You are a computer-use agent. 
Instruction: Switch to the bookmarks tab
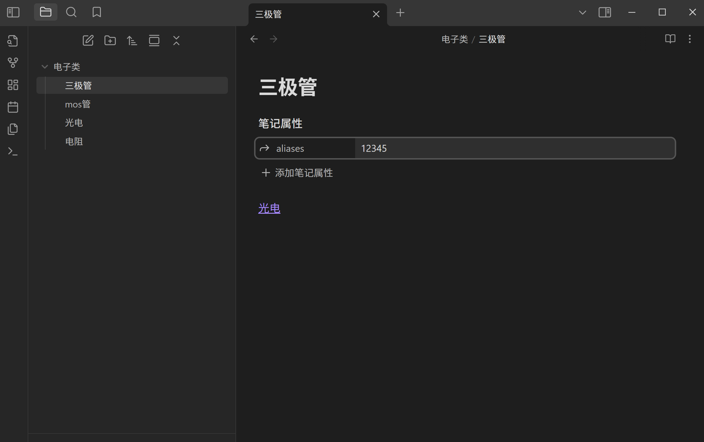pyautogui.click(x=97, y=12)
